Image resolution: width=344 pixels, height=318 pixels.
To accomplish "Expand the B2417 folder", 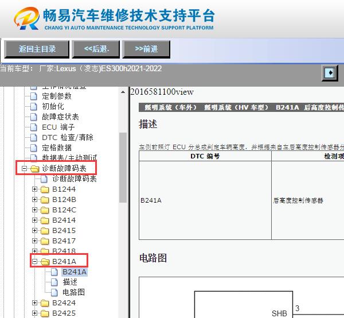I will click(34, 241).
